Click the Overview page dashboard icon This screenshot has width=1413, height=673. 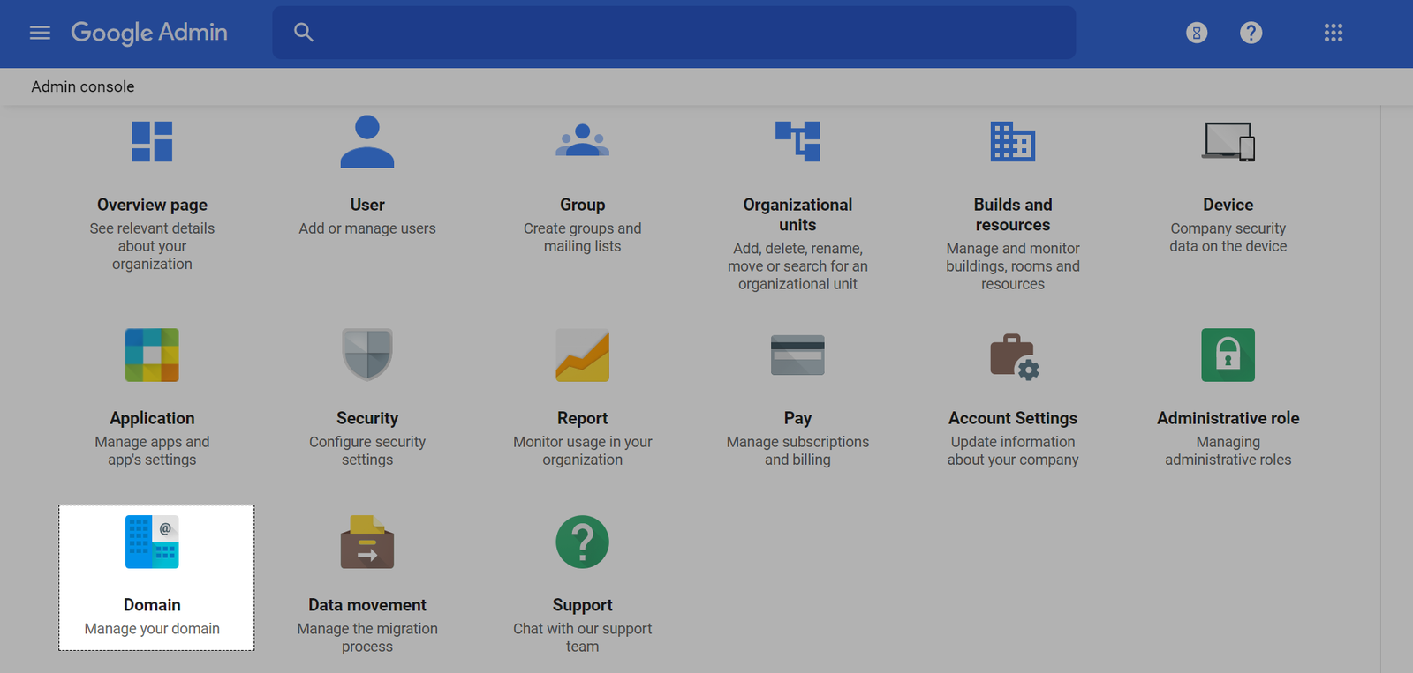pyautogui.click(x=152, y=141)
